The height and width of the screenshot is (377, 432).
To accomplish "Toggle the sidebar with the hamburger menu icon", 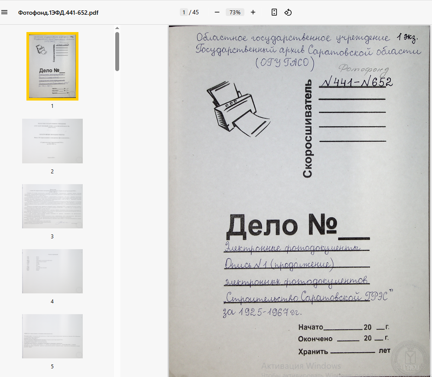I will point(4,12).
